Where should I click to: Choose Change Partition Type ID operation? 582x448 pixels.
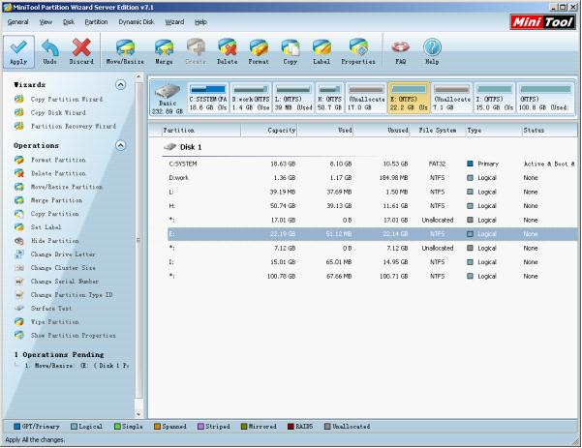click(x=64, y=295)
